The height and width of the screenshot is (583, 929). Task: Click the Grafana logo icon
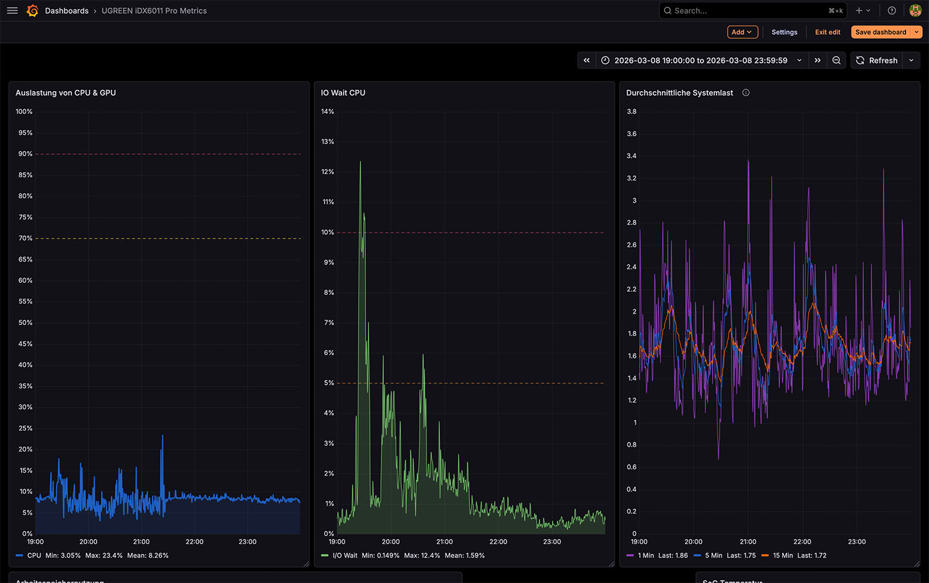33,11
